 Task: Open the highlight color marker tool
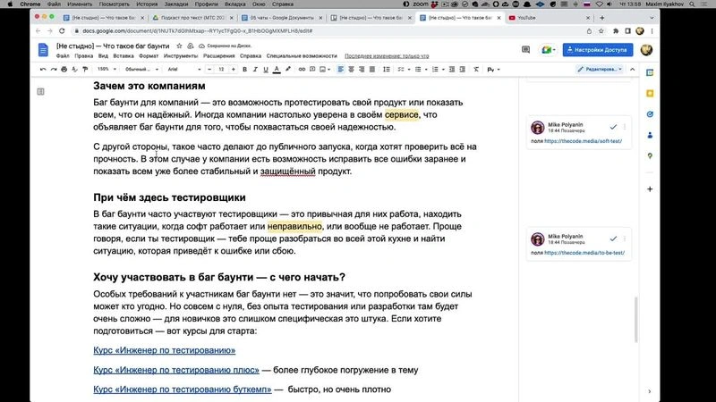pyautogui.click(x=287, y=70)
